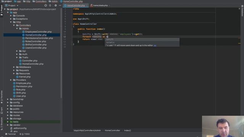Open the TODO tool window
Screen dimensions: 244x137
[x=24, y=134]
